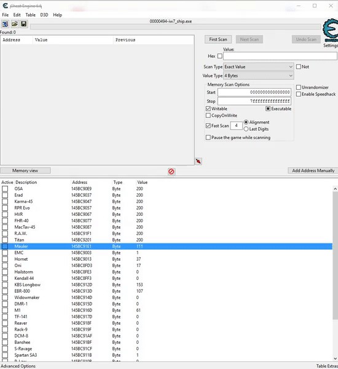
Task: Click the address list scrollbar up arrow
Action: [336, 189]
